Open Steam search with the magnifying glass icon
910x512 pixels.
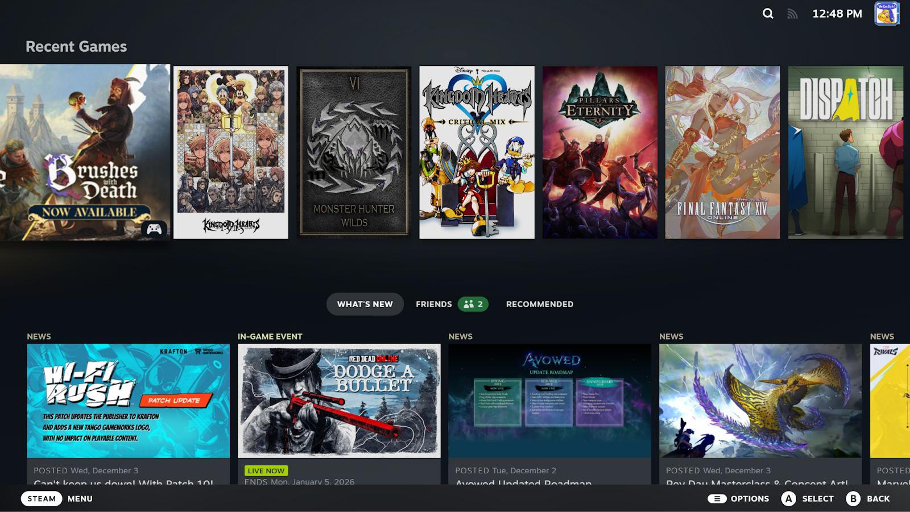[x=767, y=13]
